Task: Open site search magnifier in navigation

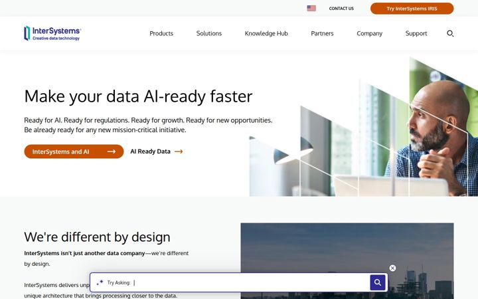Action: click(450, 33)
